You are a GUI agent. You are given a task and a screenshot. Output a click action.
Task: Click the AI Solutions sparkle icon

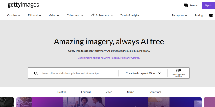pyautogui.click(x=93, y=15)
